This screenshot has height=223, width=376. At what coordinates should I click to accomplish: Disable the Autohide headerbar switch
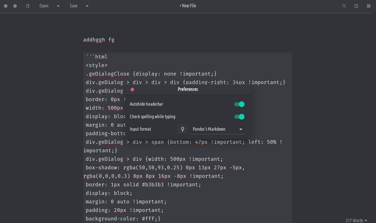click(x=239, y=104)
